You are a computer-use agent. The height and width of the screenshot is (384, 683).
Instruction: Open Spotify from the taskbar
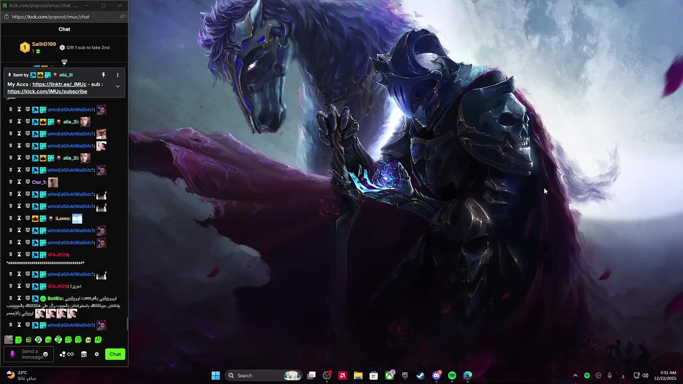pos(452,375)
